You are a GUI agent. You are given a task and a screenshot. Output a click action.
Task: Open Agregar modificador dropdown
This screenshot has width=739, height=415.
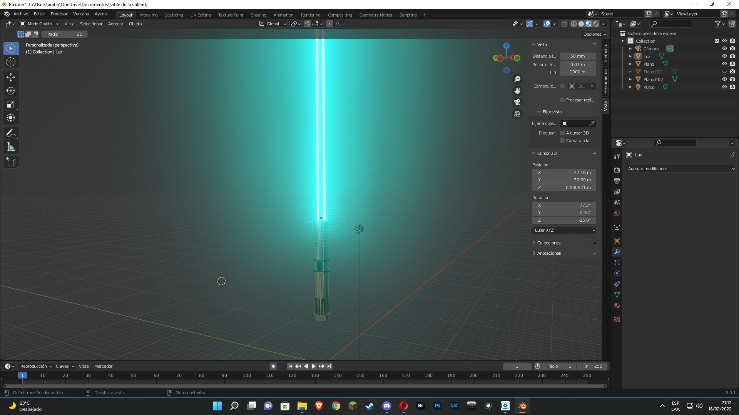tap(680, 169)
